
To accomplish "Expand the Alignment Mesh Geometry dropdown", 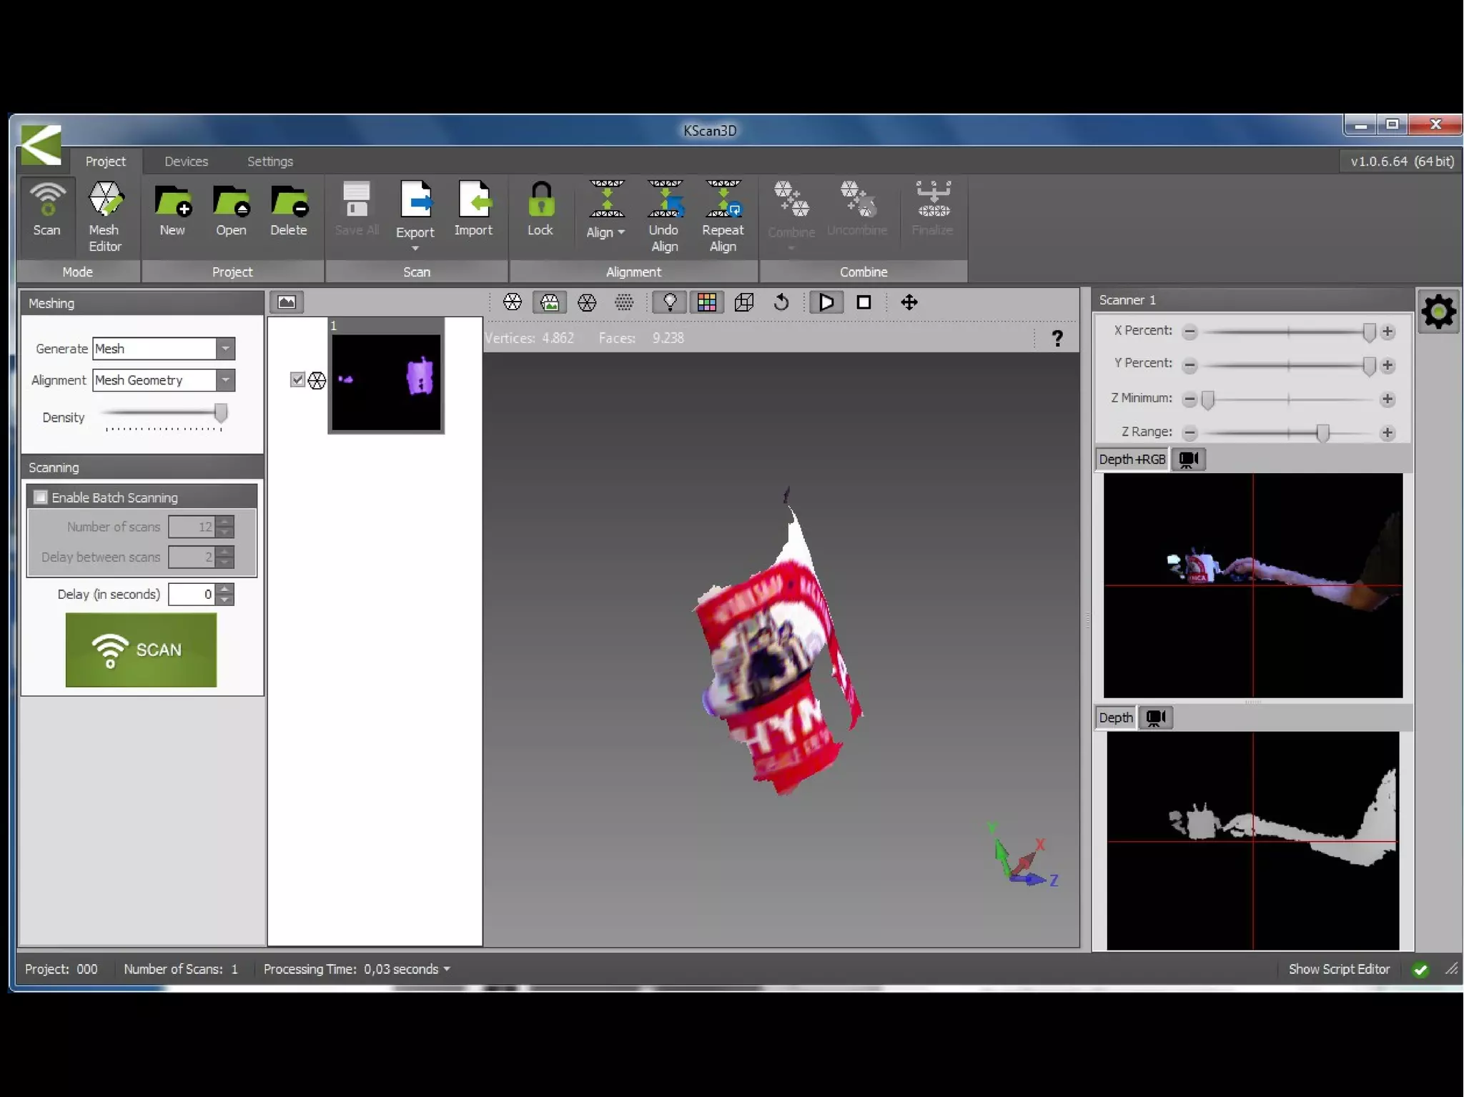I will pos(225,380).
